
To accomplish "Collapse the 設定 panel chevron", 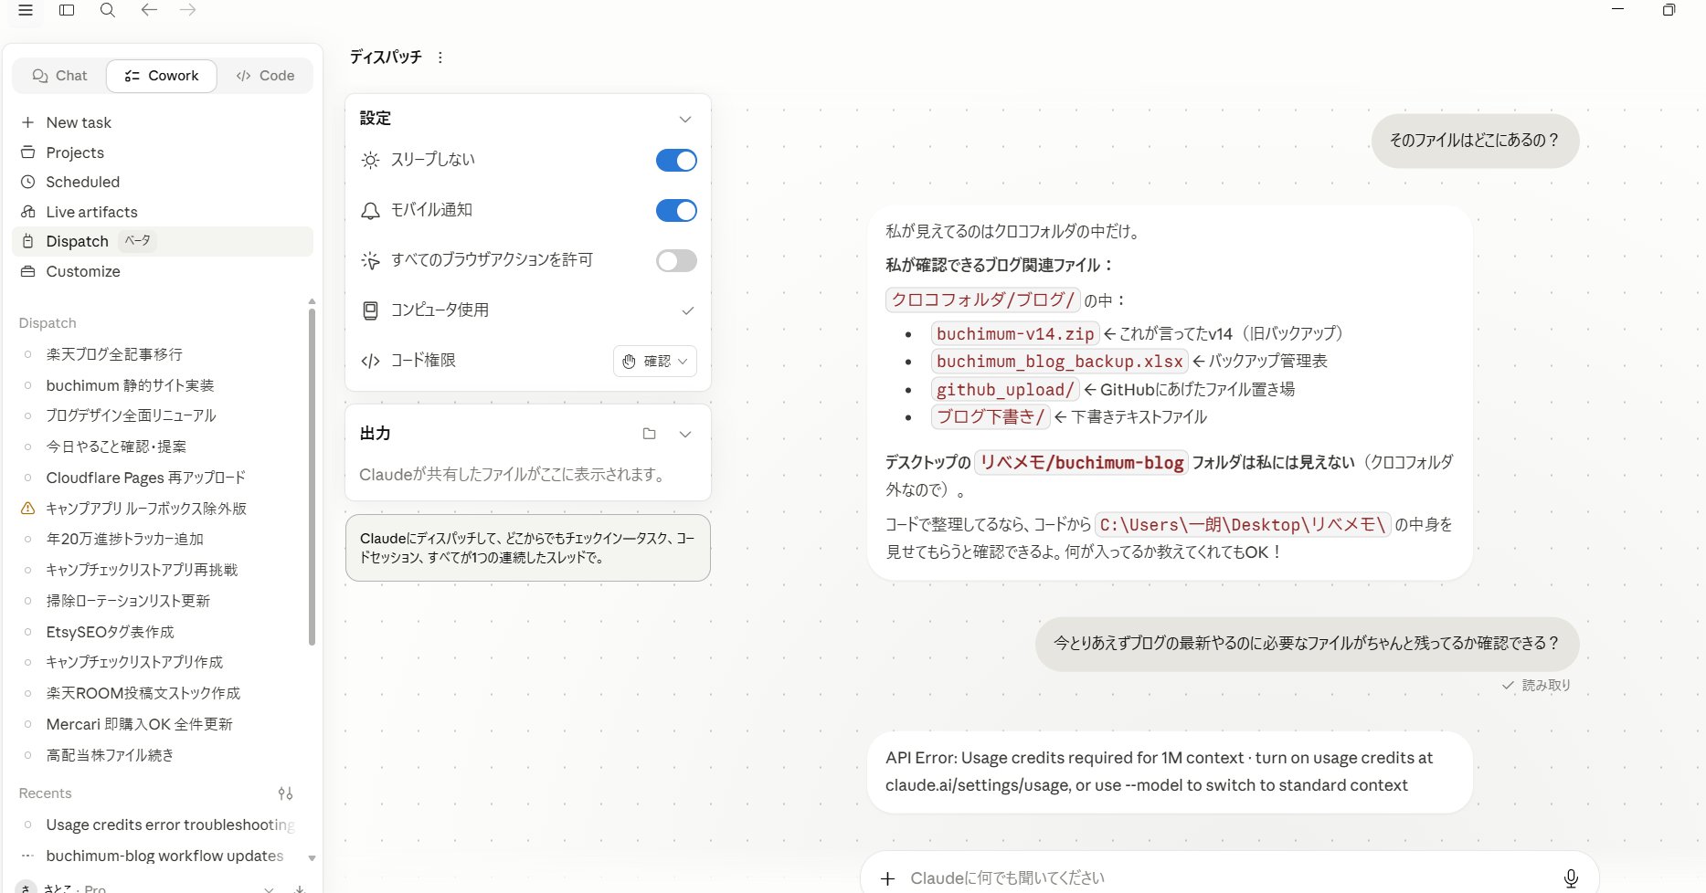I will pos(685,119).
